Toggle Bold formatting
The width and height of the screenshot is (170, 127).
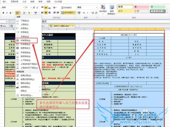tap(3, 13)
